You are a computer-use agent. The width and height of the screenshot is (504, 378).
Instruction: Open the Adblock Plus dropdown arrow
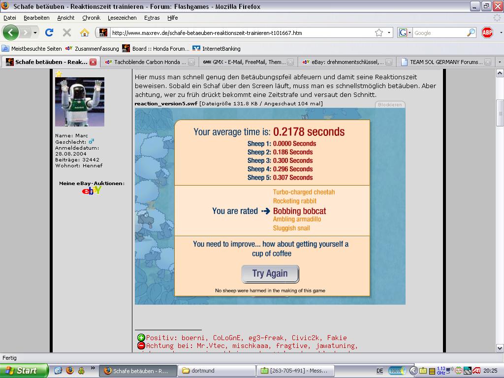pyautogui.click(x=501, y=32)
